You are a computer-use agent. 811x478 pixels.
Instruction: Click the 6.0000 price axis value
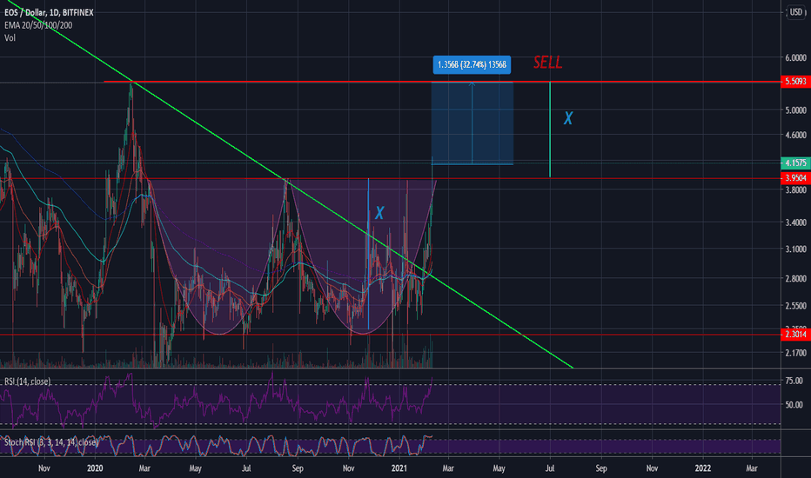point(795,58)
